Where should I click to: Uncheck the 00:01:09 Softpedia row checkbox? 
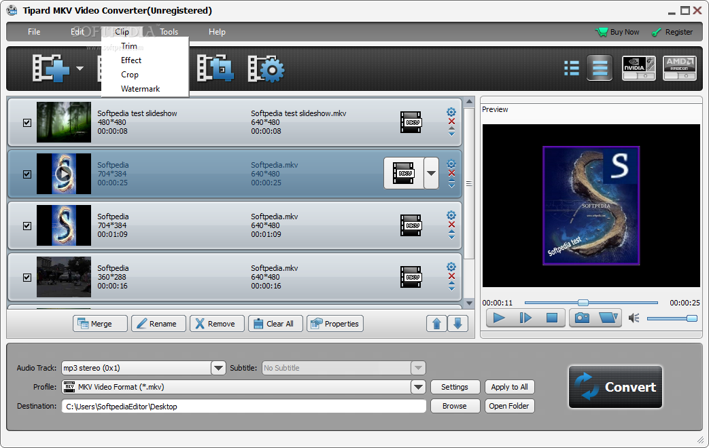(27, 225)
